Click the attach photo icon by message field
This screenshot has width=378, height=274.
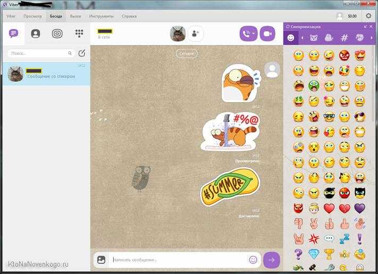tap(101, 260)
